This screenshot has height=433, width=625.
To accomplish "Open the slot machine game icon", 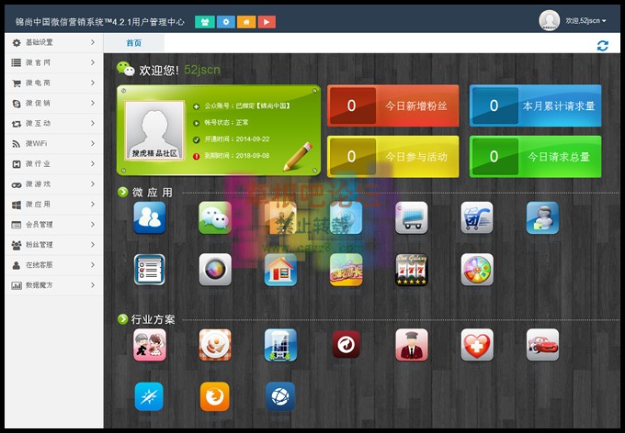I will pos(411,270).
